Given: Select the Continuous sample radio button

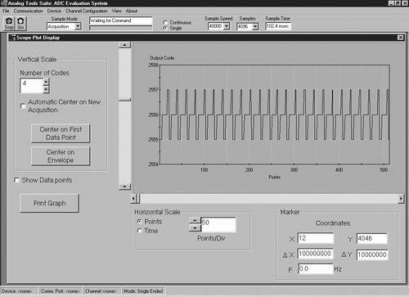Looking at the screenshot, I should pos(165,22).
